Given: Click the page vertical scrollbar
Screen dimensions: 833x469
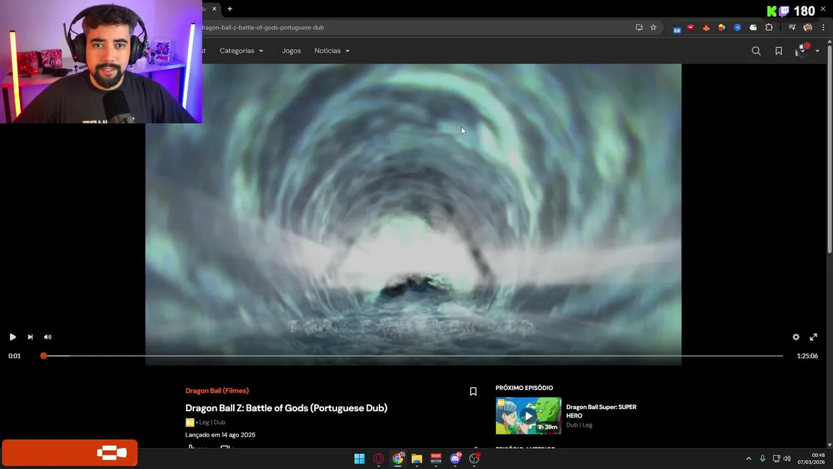Looking at the screenshot, I should (829, 150).
